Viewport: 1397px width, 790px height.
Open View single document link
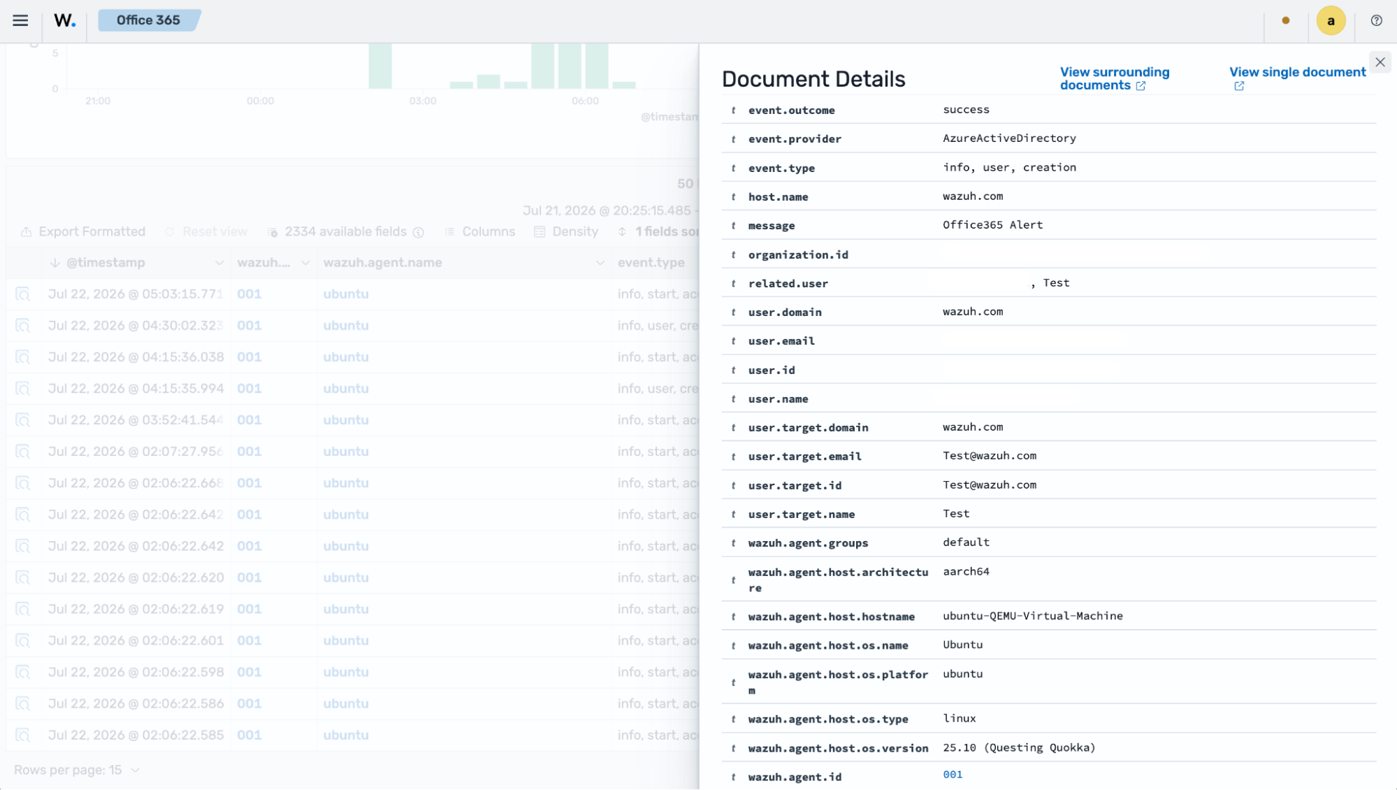(x=1297, y=78)
